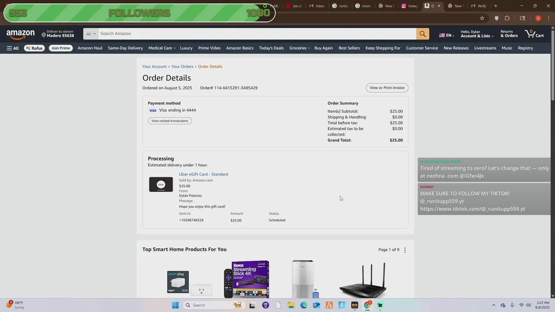The height and width of the screenshot is (312, 555).
Task: Click the smart plug product image
Action: (x=189, y=283)
